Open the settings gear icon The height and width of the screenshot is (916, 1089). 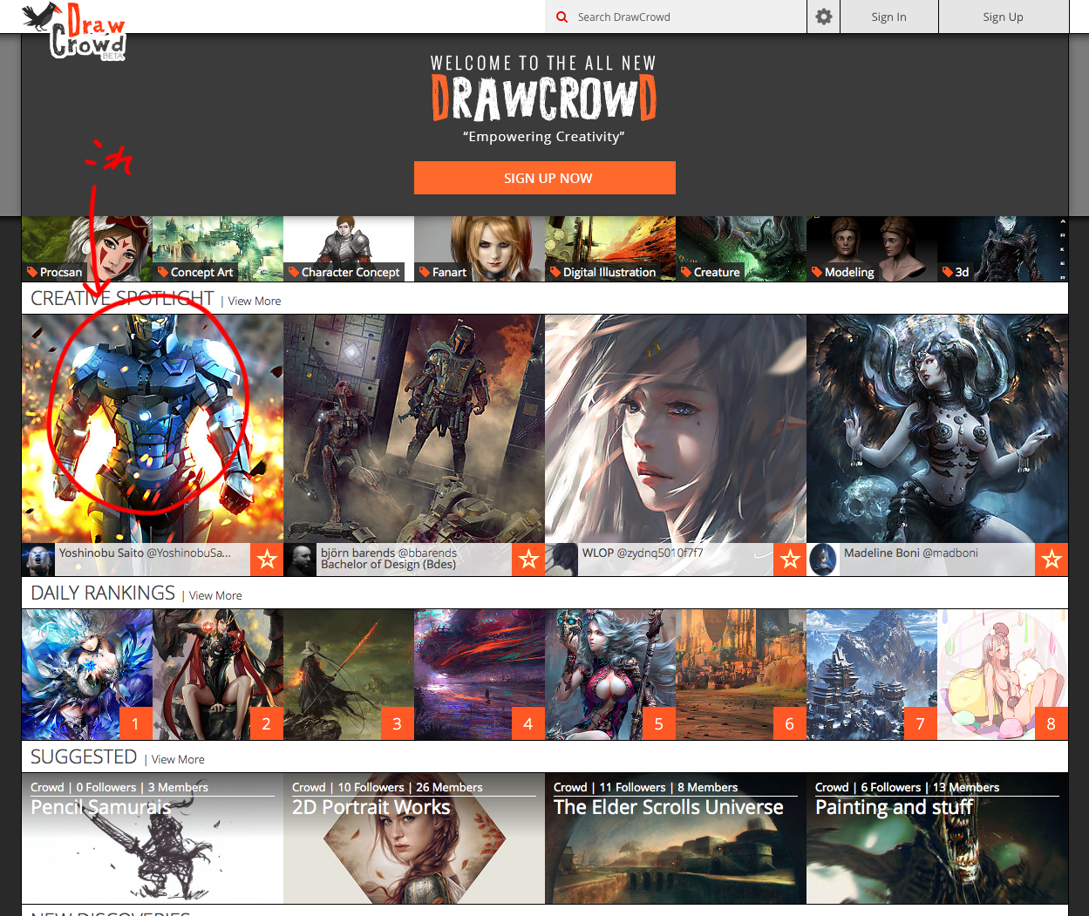coord(823,17)
